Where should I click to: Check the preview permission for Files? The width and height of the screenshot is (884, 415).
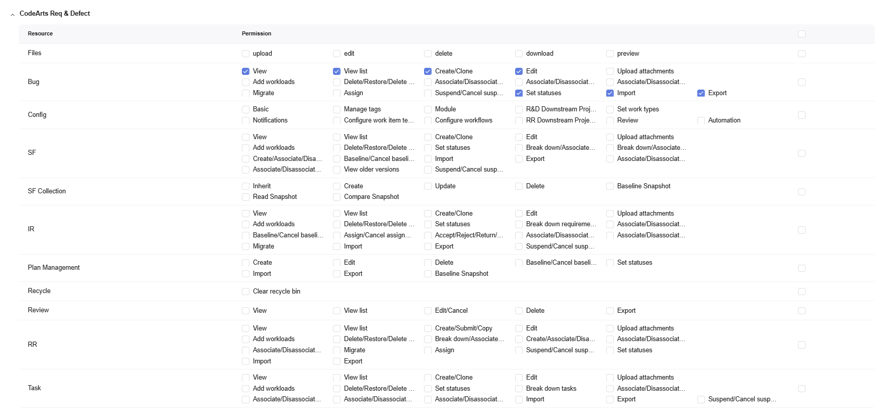coord(610,54)
